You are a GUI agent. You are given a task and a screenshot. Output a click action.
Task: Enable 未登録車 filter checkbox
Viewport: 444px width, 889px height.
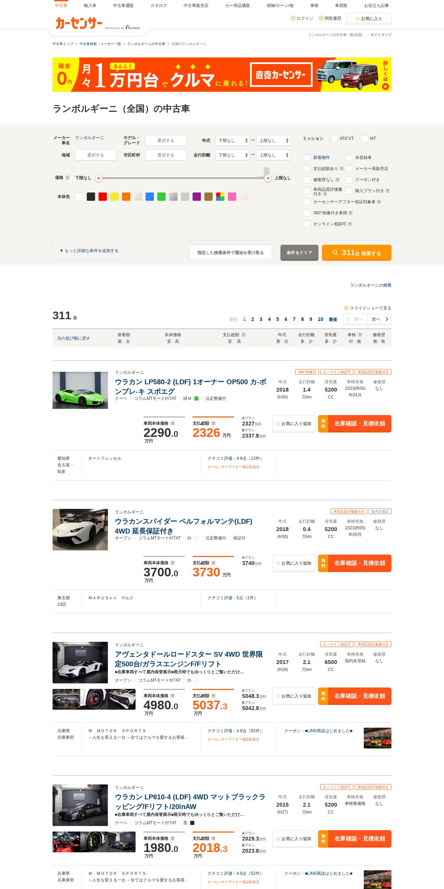(349, 158)
